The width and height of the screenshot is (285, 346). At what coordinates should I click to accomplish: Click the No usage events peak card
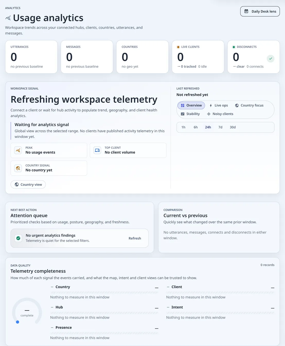point(49,150)
